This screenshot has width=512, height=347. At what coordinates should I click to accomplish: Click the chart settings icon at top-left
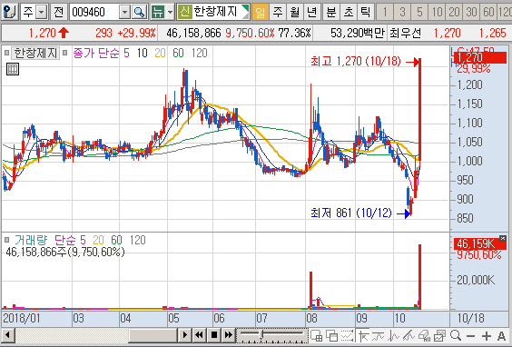9,13
